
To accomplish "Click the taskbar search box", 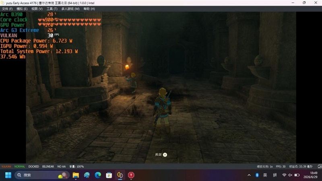I will (42, 175).
